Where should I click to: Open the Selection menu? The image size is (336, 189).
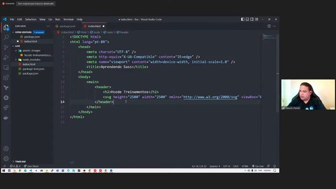(30, 19)
